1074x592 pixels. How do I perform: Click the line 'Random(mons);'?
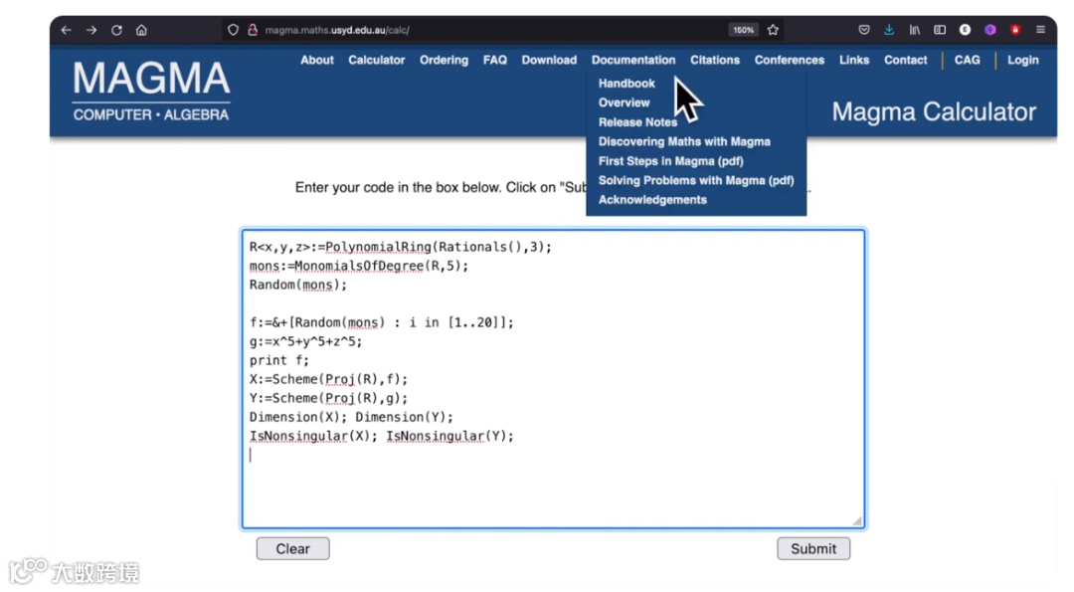click(298, 285)
